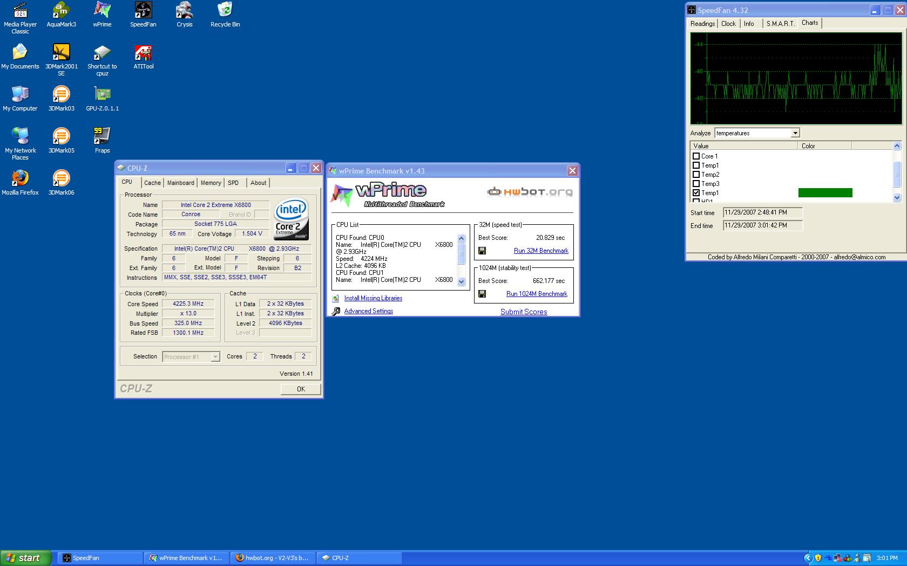
Task: Click the disconnected network tray icon
Action: coord(837,558)
